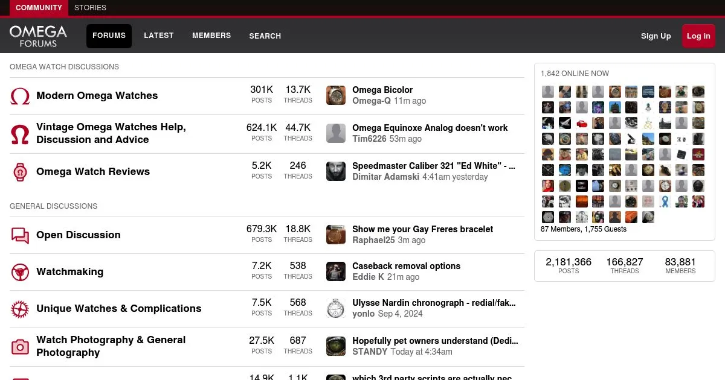The image size is (725, 380).
Task: Go to the Latest navigation item
Action: [x=159, y=36]
